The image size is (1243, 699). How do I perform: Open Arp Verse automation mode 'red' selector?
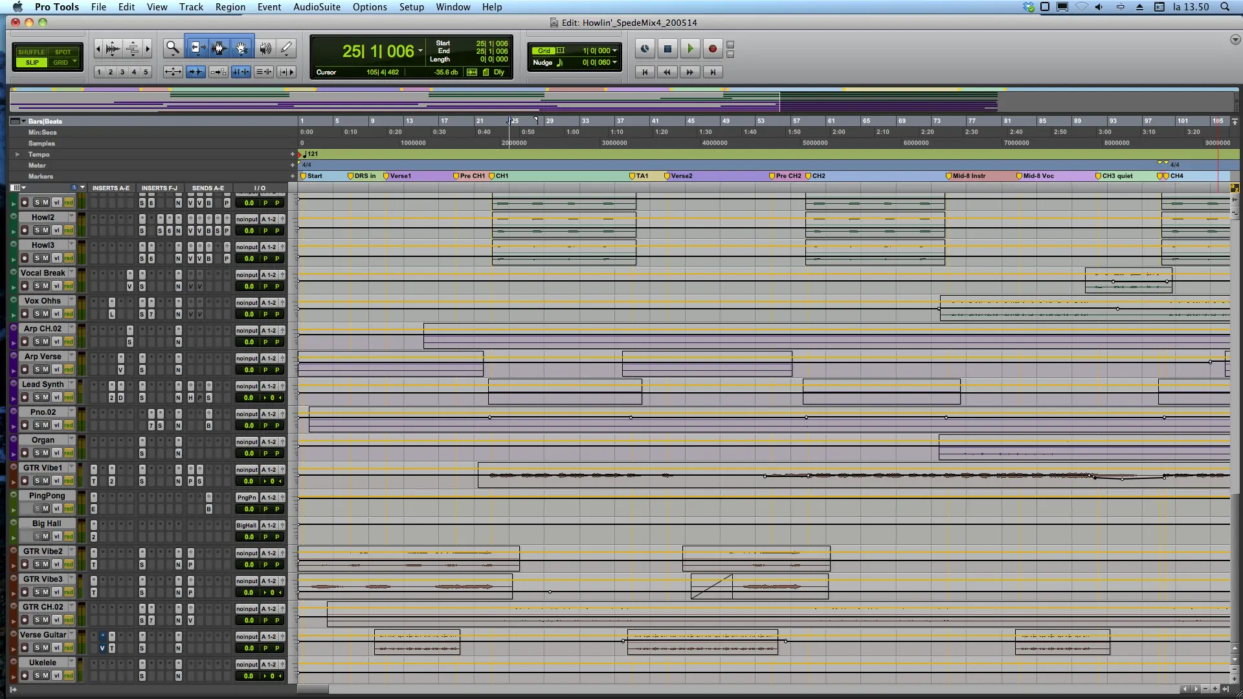click(x=69, y=370)
